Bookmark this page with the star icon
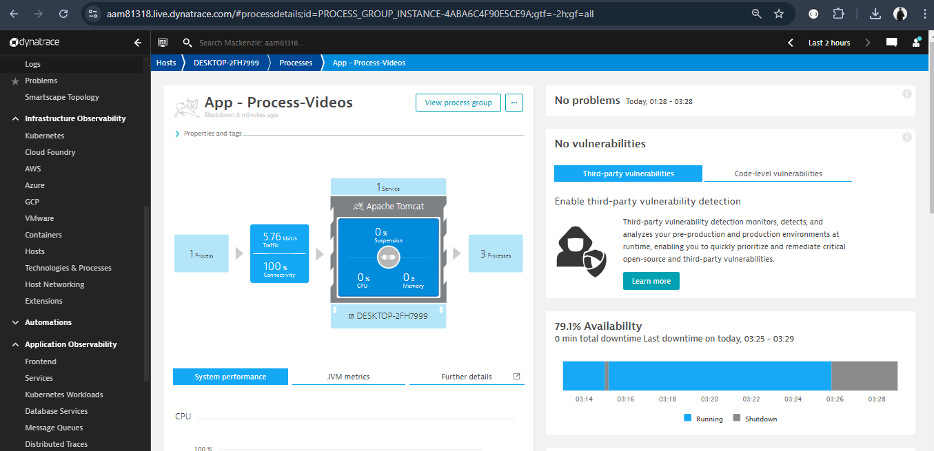 click(x=779, y=14)
